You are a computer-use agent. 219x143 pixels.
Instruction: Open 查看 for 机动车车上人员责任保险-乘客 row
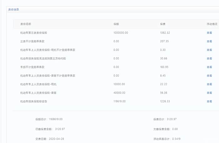coord(209,93)
